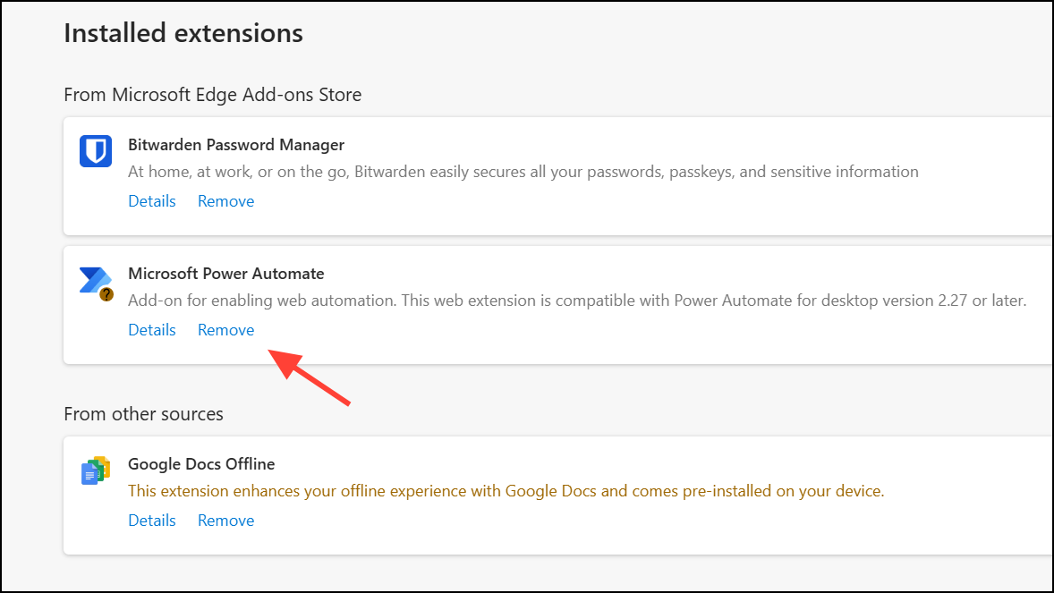
Task: Click the Bitwarden extension description text
Action: coord(523,171)
